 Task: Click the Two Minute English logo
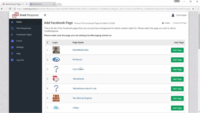click(56, 98)
